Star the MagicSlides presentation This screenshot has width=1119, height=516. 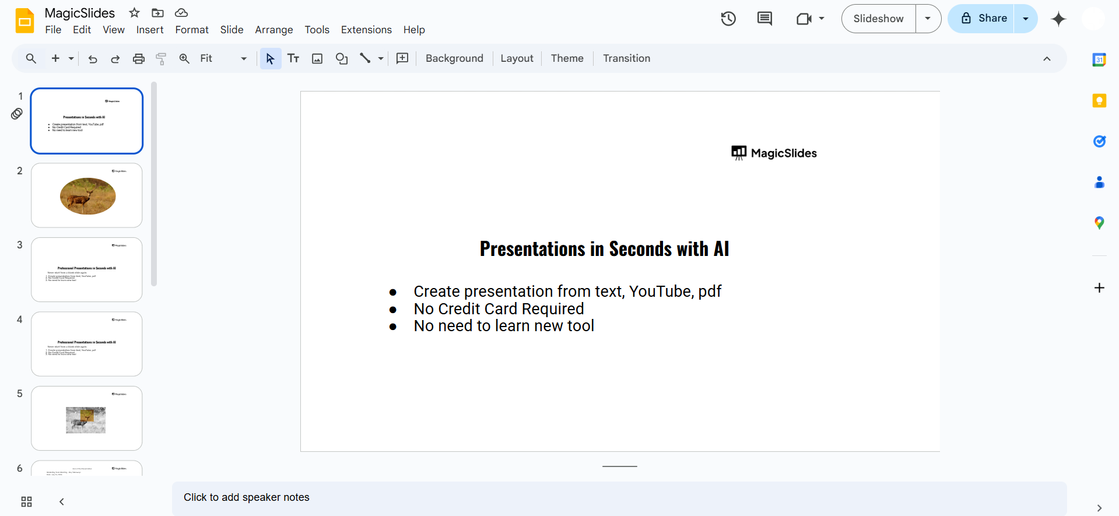point(134,13)
